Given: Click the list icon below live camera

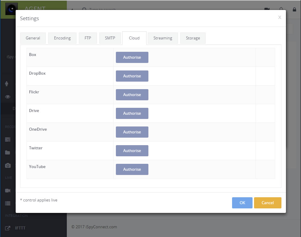Looking at the screenshot, I should click(x=8, y=203).
